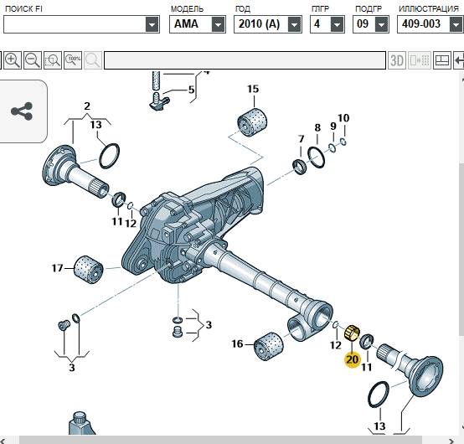Select highlighted part number 20
This screenshot has width=464, height=444.
352,359
